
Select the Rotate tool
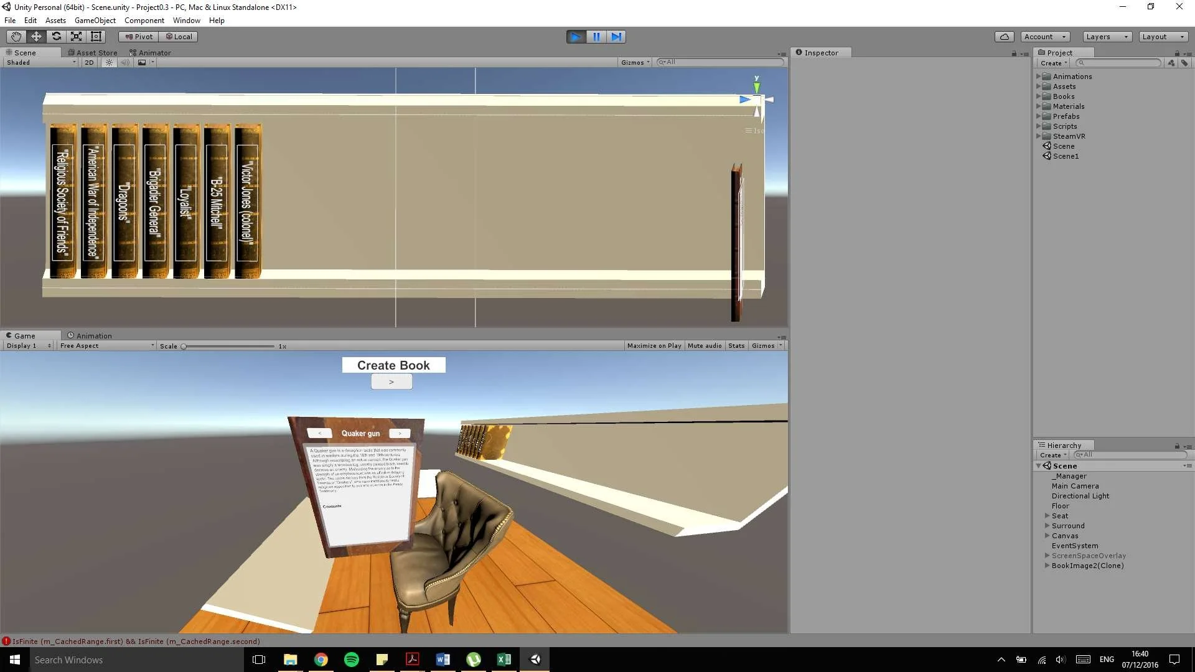(56, 37)
